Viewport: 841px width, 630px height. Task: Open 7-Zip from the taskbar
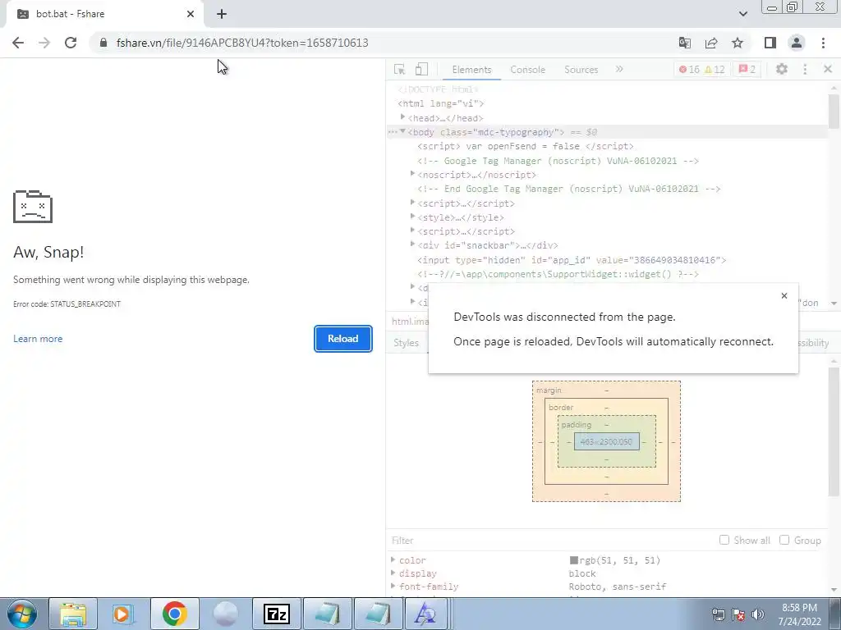coord(277,614)
